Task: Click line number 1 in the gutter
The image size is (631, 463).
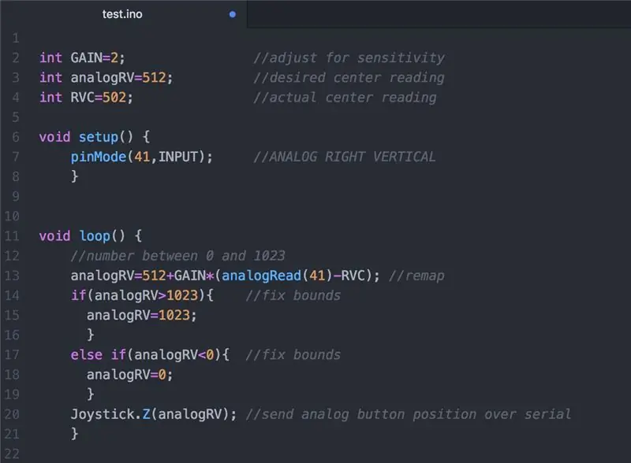Action: pos(15,38)
